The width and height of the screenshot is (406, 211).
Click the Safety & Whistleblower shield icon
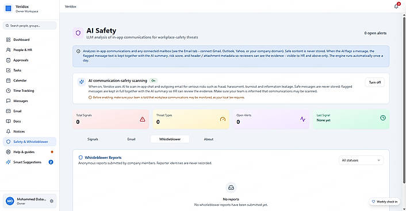[8, 142]
